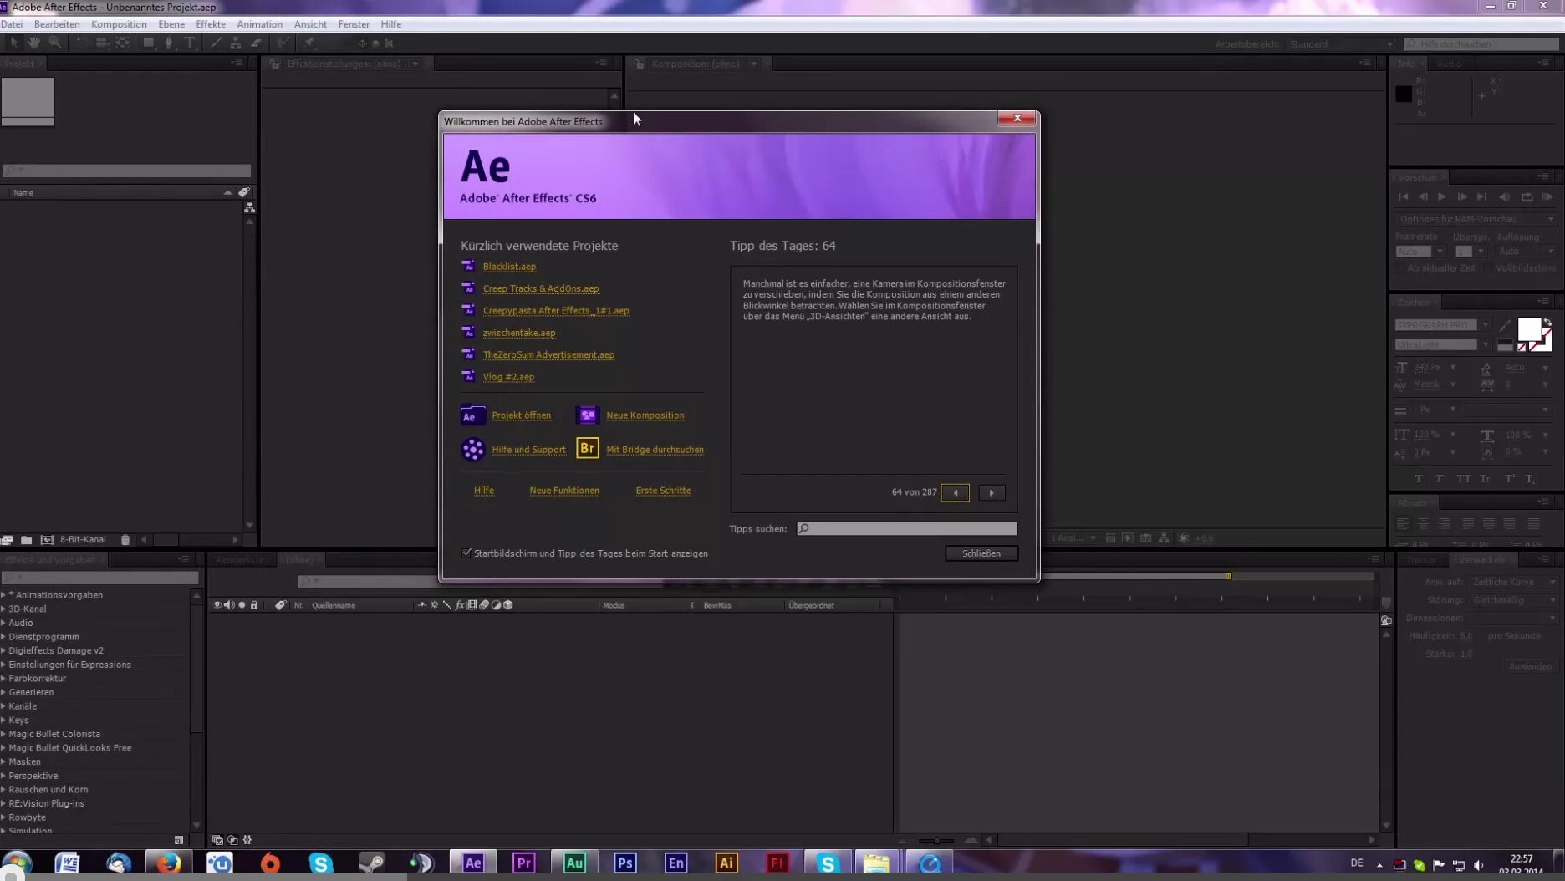
Task: Click the Hilfe und Support icon
Action: pos(472,450)
